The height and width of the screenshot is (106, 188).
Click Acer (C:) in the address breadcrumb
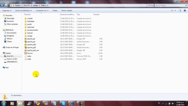point(27,5)
